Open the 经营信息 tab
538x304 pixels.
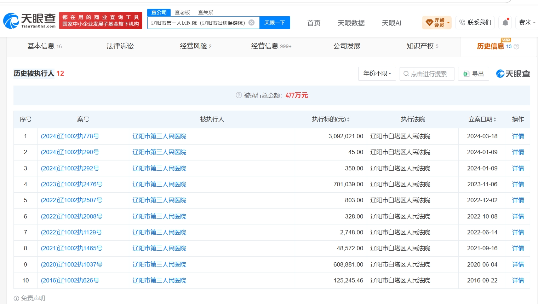pos(271,46)
